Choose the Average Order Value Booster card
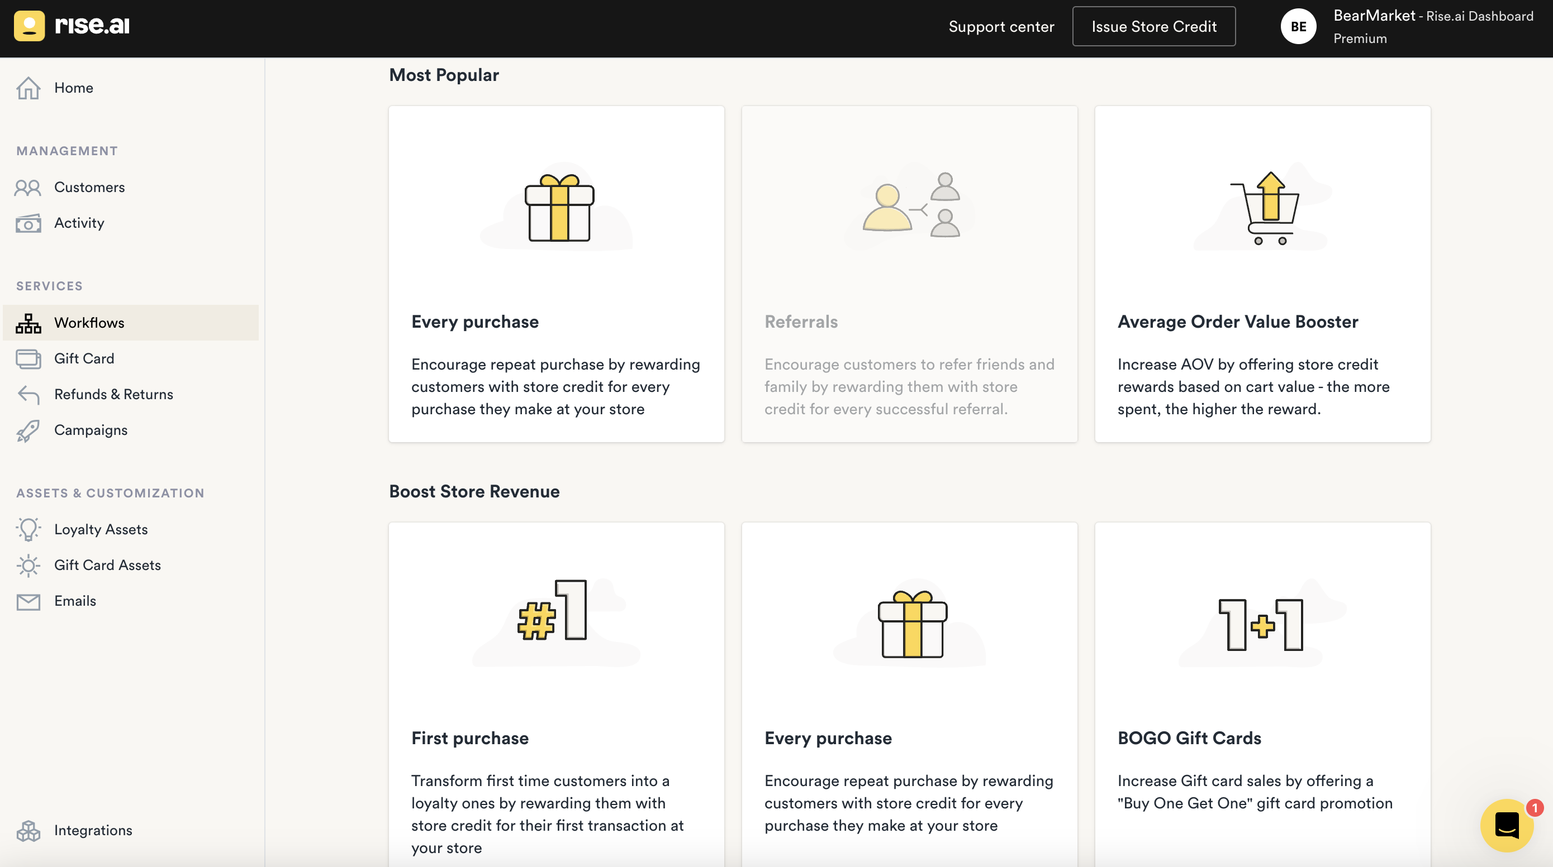The image size is (1553, 867). point(1262,275)
